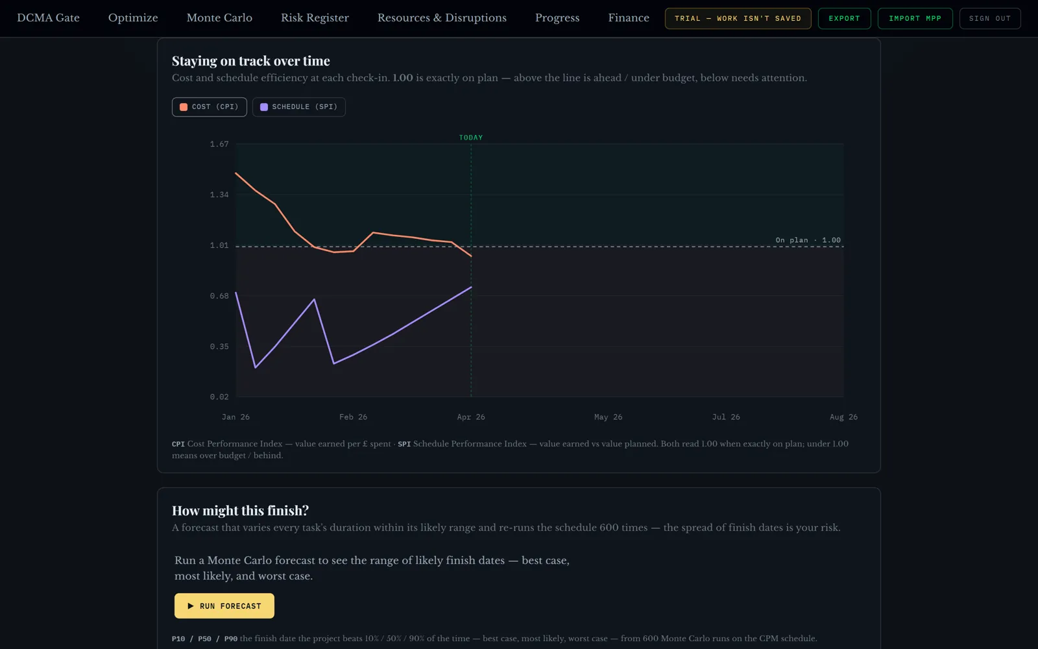Sign out of the application
The image size is (1038, 649).
pyautogui.click(x=990, y=18)
